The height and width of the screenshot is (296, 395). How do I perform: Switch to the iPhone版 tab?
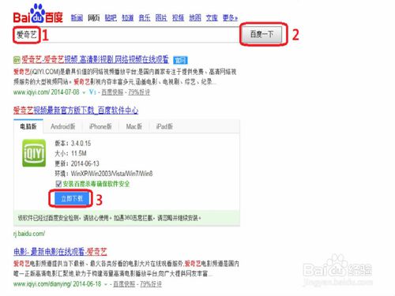click(x=100, y=126)
